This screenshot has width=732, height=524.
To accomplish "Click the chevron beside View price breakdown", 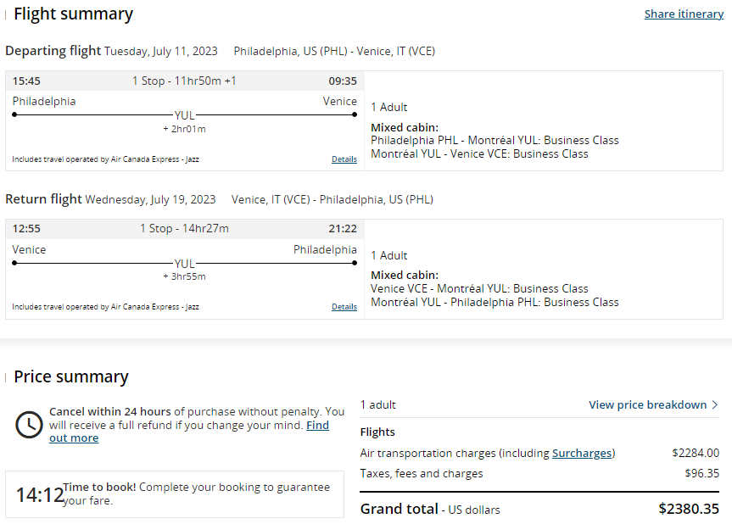I will click(x=715, y=404).
